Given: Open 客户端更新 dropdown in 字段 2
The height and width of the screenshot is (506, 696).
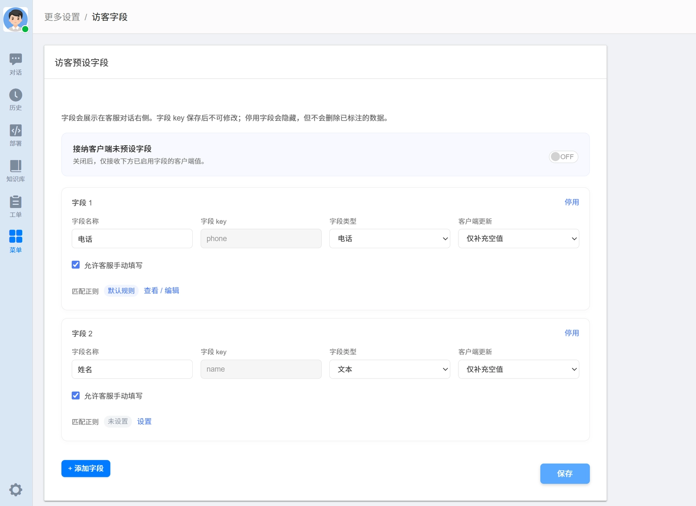Looking at the screenshot, I should [x=519, y=369].
